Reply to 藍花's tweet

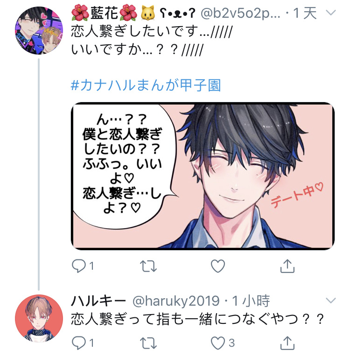click(x=79, y=266)
